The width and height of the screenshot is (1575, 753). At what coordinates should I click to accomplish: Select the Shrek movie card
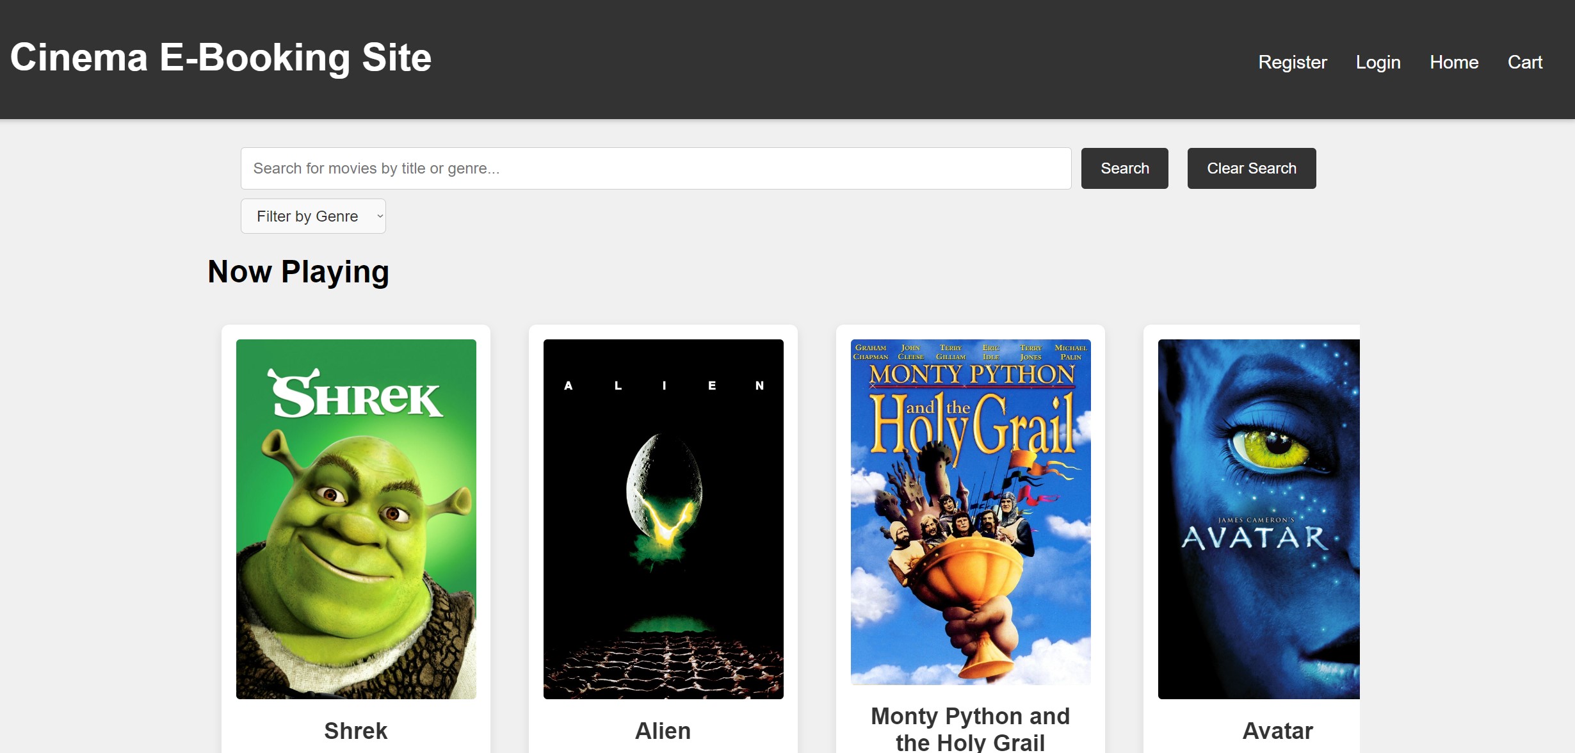[x=355, y=531]
